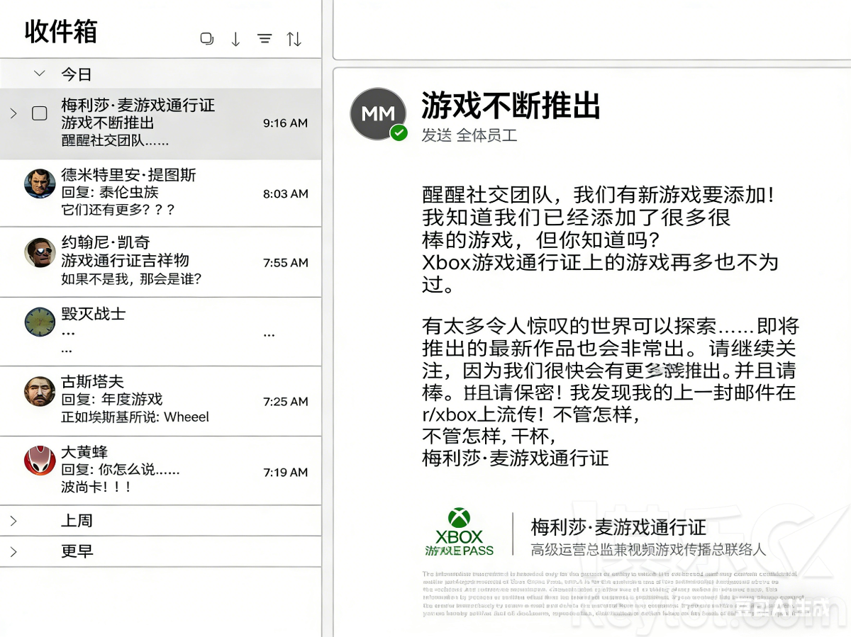The image size is (851, 637).
Task: Click the 大黄蜂 red avatar
Action: pos(40,461)
